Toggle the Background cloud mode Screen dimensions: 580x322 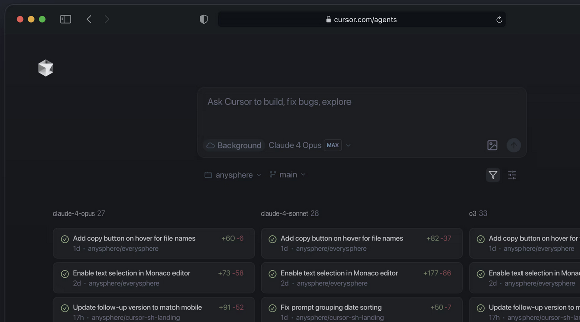[x=234, y=145]
